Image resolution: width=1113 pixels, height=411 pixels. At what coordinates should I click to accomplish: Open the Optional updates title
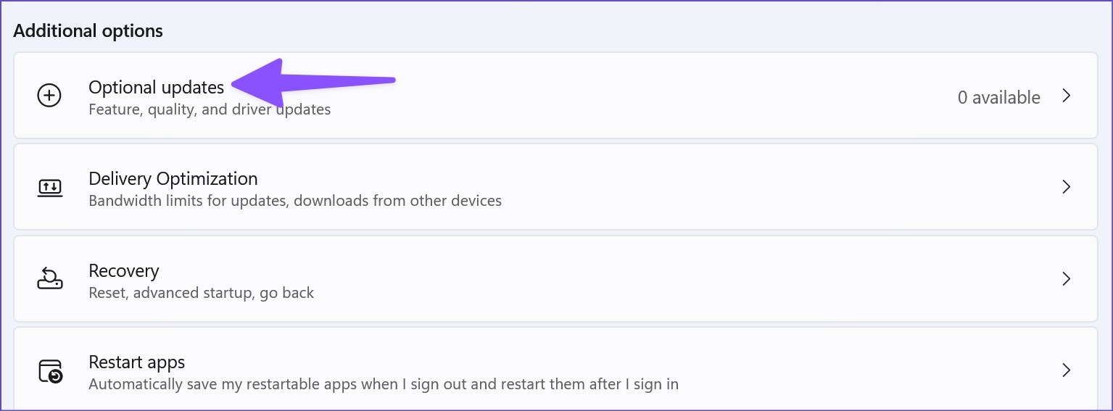(x=156, y=88)
